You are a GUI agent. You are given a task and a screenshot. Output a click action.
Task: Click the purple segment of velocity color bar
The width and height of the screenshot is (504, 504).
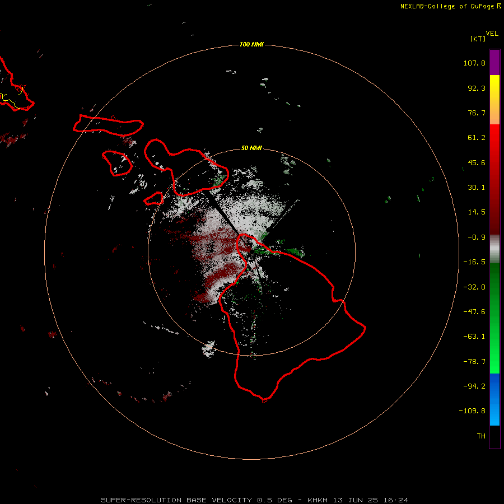pos(494,62)
